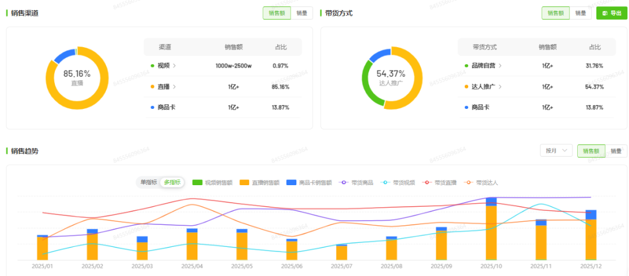
Task: Toggle 视频销售额 green legend icon
Action: click(197, 182)
